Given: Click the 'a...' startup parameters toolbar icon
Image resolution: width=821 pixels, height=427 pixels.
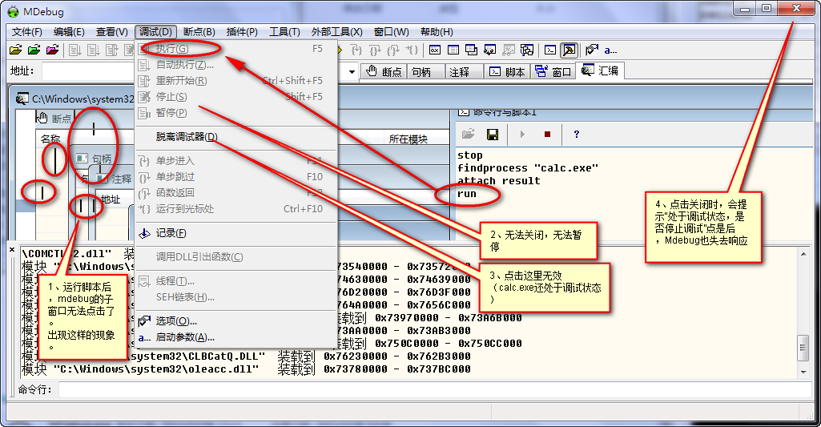Looking at the screenshot, I should coord(610,50).
